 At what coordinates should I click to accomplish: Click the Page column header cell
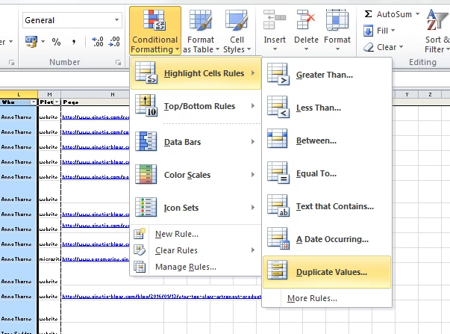coord(96,102)
